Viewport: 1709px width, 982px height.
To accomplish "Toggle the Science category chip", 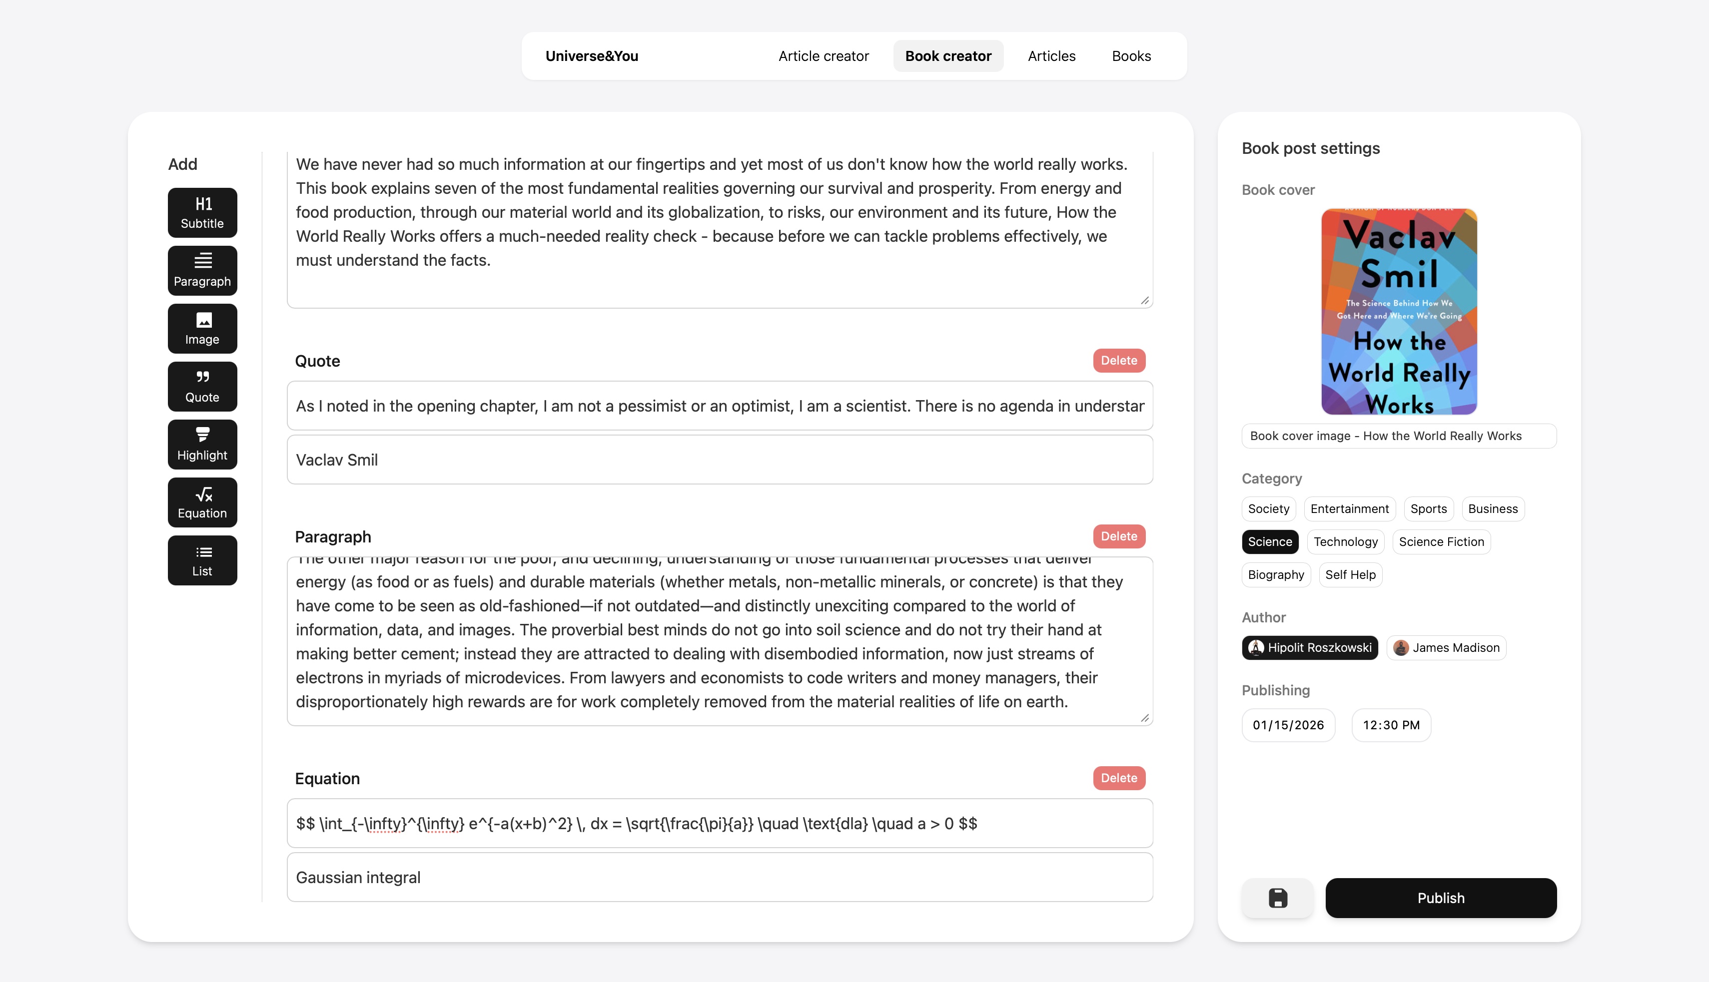I will click(x=1269, y=541).
